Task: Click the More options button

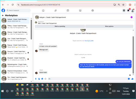Action: tap(109, 26)
